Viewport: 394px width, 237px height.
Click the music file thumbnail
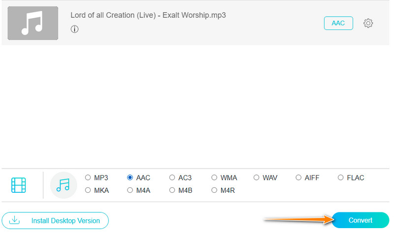[x=33, y=23]
